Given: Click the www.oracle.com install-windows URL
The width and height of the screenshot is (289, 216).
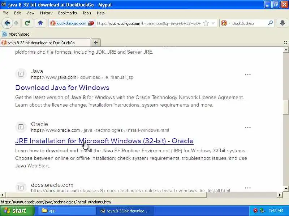Looking at the screenshot, I should click(100, 130).
